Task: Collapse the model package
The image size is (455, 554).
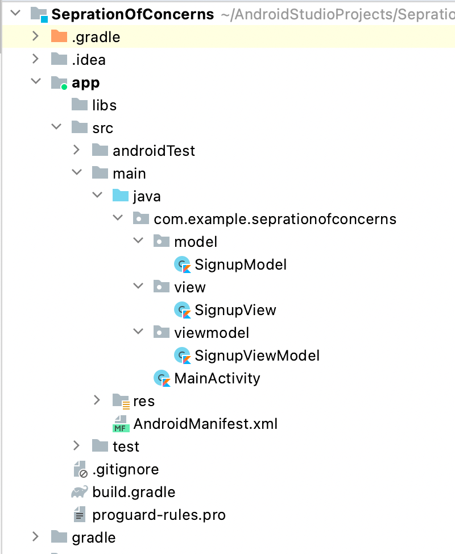Action: [138, 241]
